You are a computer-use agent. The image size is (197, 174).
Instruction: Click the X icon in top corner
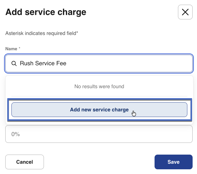click(185, 12)
